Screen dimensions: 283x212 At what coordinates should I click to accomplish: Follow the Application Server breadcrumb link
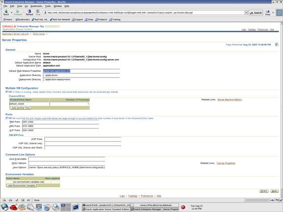(x=15, y=34)
